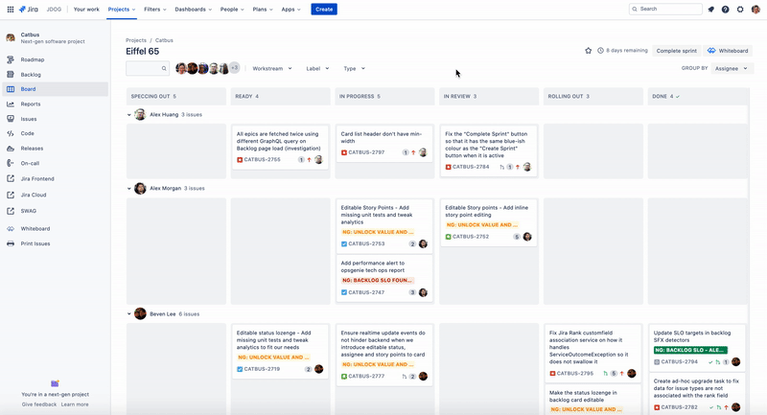Open Group by Assignee dropdown
Image resolution: width=767 pixels, height=415 pixels.
tap(732, 68)
